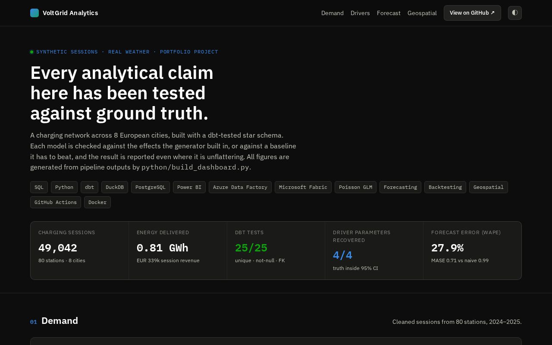This screenshot has height=345, width=552.
Task: Jump to the Forecast nav item
Action: (389, 13)
